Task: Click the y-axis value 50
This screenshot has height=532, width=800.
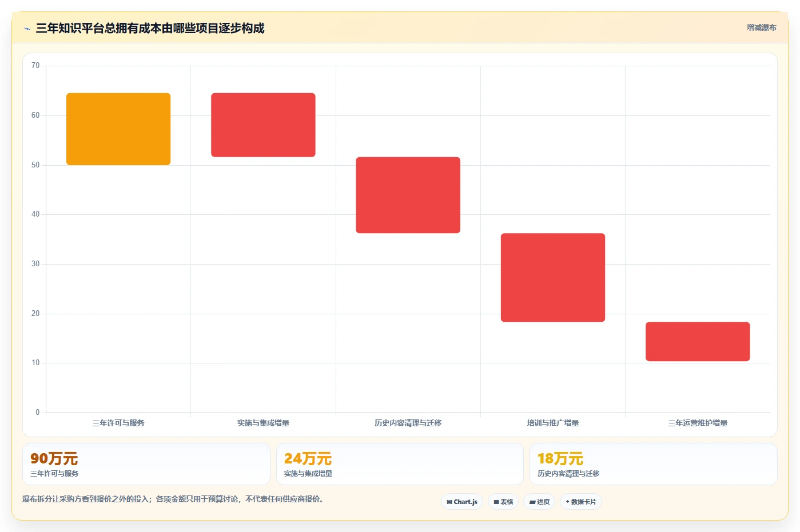Action: 35,165
